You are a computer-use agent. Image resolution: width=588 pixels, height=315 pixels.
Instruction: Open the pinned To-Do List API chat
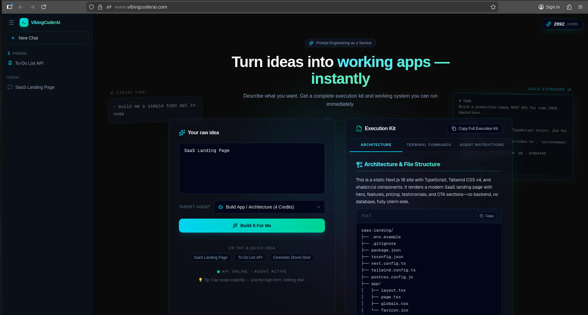(x=47, y=63)
